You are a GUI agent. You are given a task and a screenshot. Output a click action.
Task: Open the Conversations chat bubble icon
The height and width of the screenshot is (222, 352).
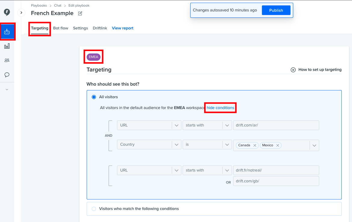7,75
